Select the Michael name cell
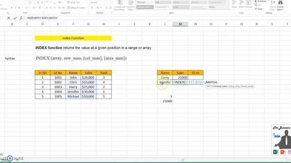The height and width of the screenshot is (163, 291). tap(73, 96)
